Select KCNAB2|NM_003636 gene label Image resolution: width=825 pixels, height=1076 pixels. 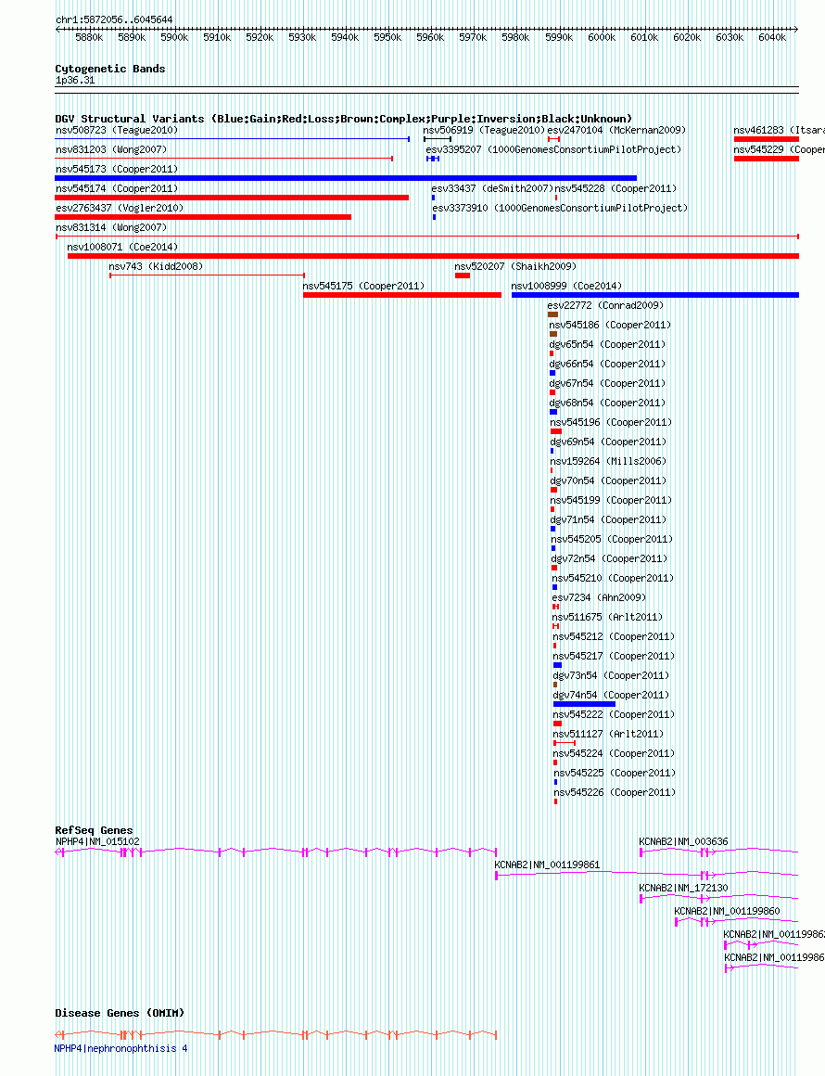684,841
